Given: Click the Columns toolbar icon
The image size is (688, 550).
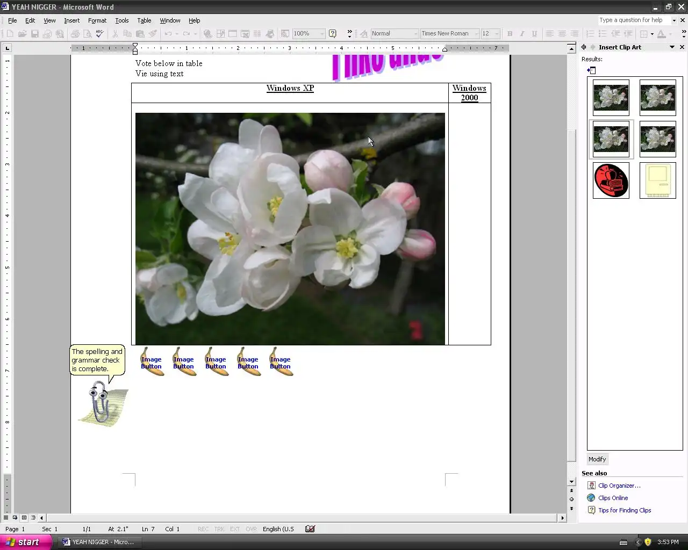Looking at the screenshot, I should pos(257,33).
